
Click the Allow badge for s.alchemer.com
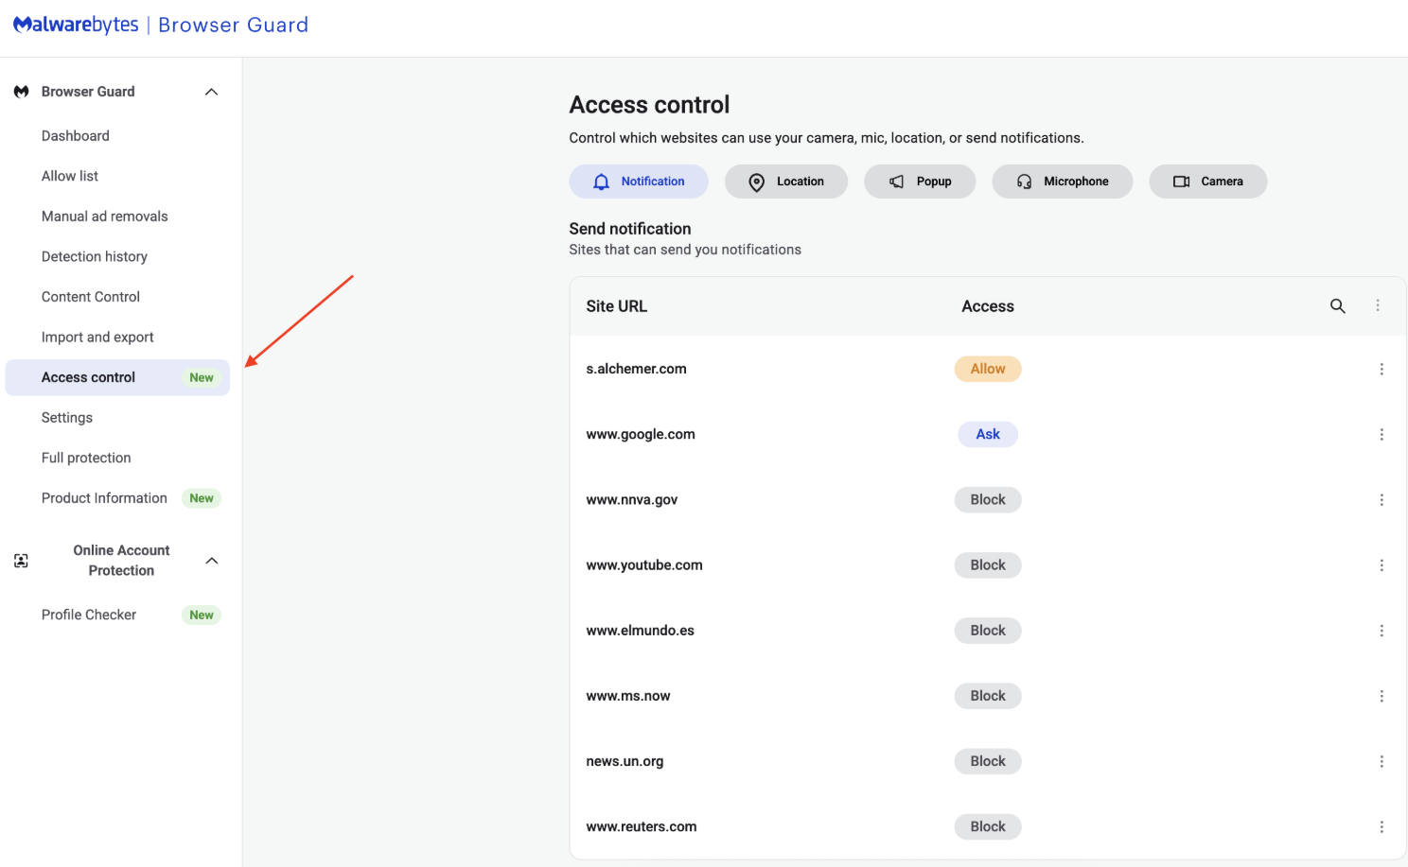coord(987,370)
